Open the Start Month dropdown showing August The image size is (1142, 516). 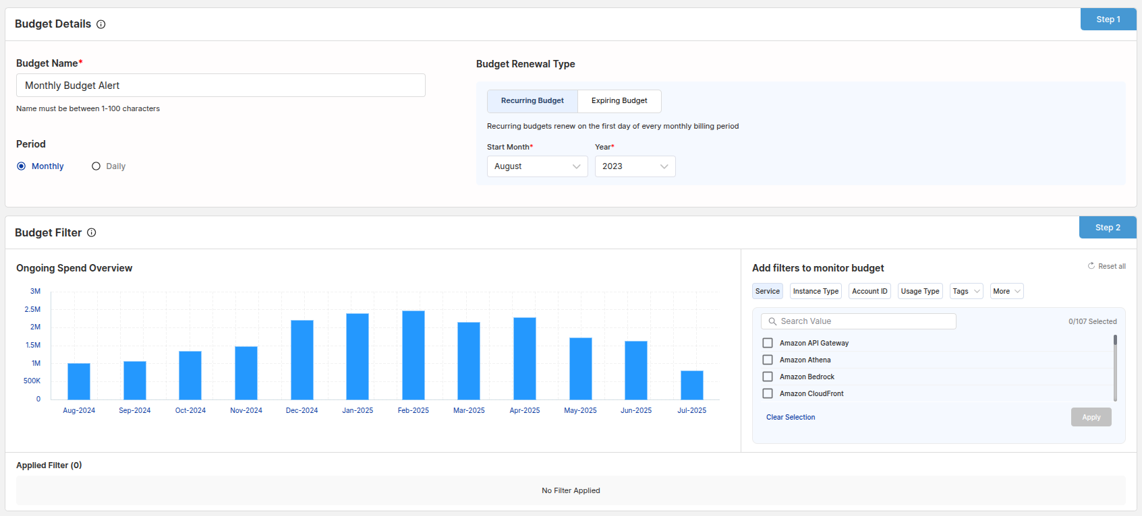(x=537, y=166)
